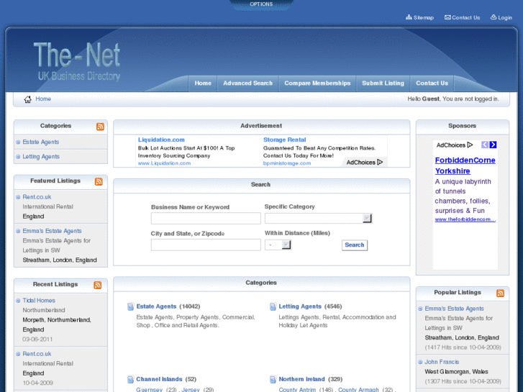The height and width of the screenshot is (392, 523).
Task: Open the Specific Category dropdown
Action: click(x=318, y=218)
